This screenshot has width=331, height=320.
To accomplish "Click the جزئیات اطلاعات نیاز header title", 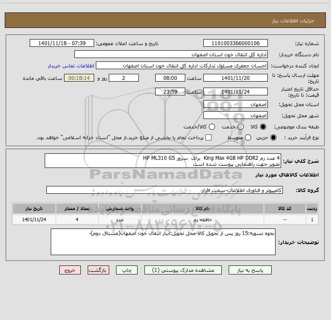I will click(x=293, y=21).
